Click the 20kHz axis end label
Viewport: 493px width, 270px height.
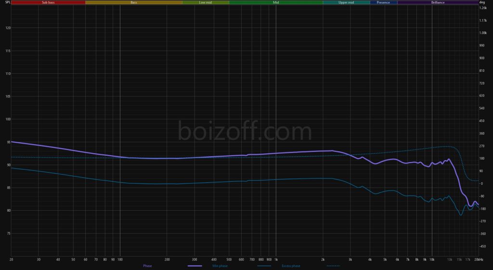(x=479, y=259)
